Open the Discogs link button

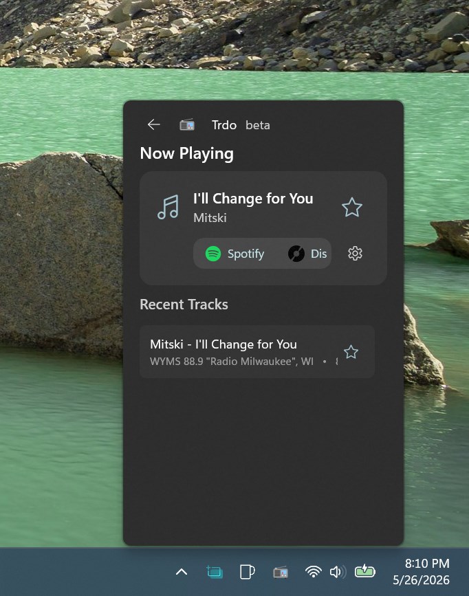[307, 254]
